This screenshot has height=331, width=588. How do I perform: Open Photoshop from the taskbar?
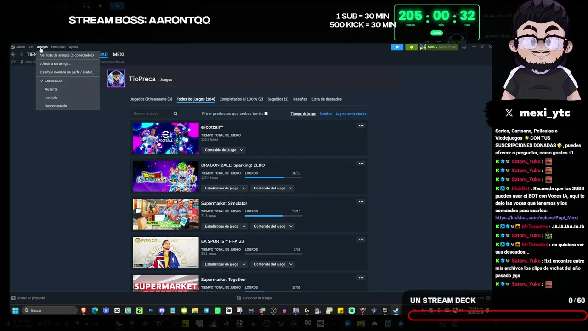(x=151, y=310)
